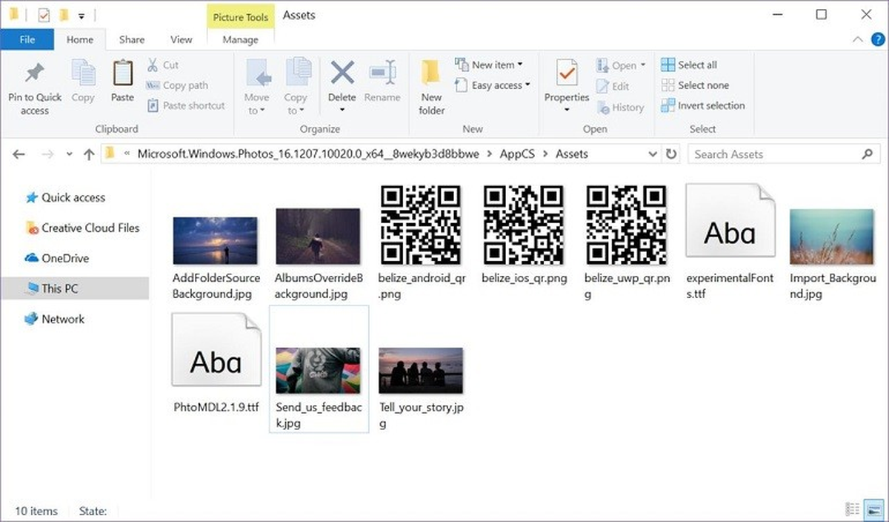Select This PC in the sidebar
The image size is (889, 522).
tap(74, 288)
